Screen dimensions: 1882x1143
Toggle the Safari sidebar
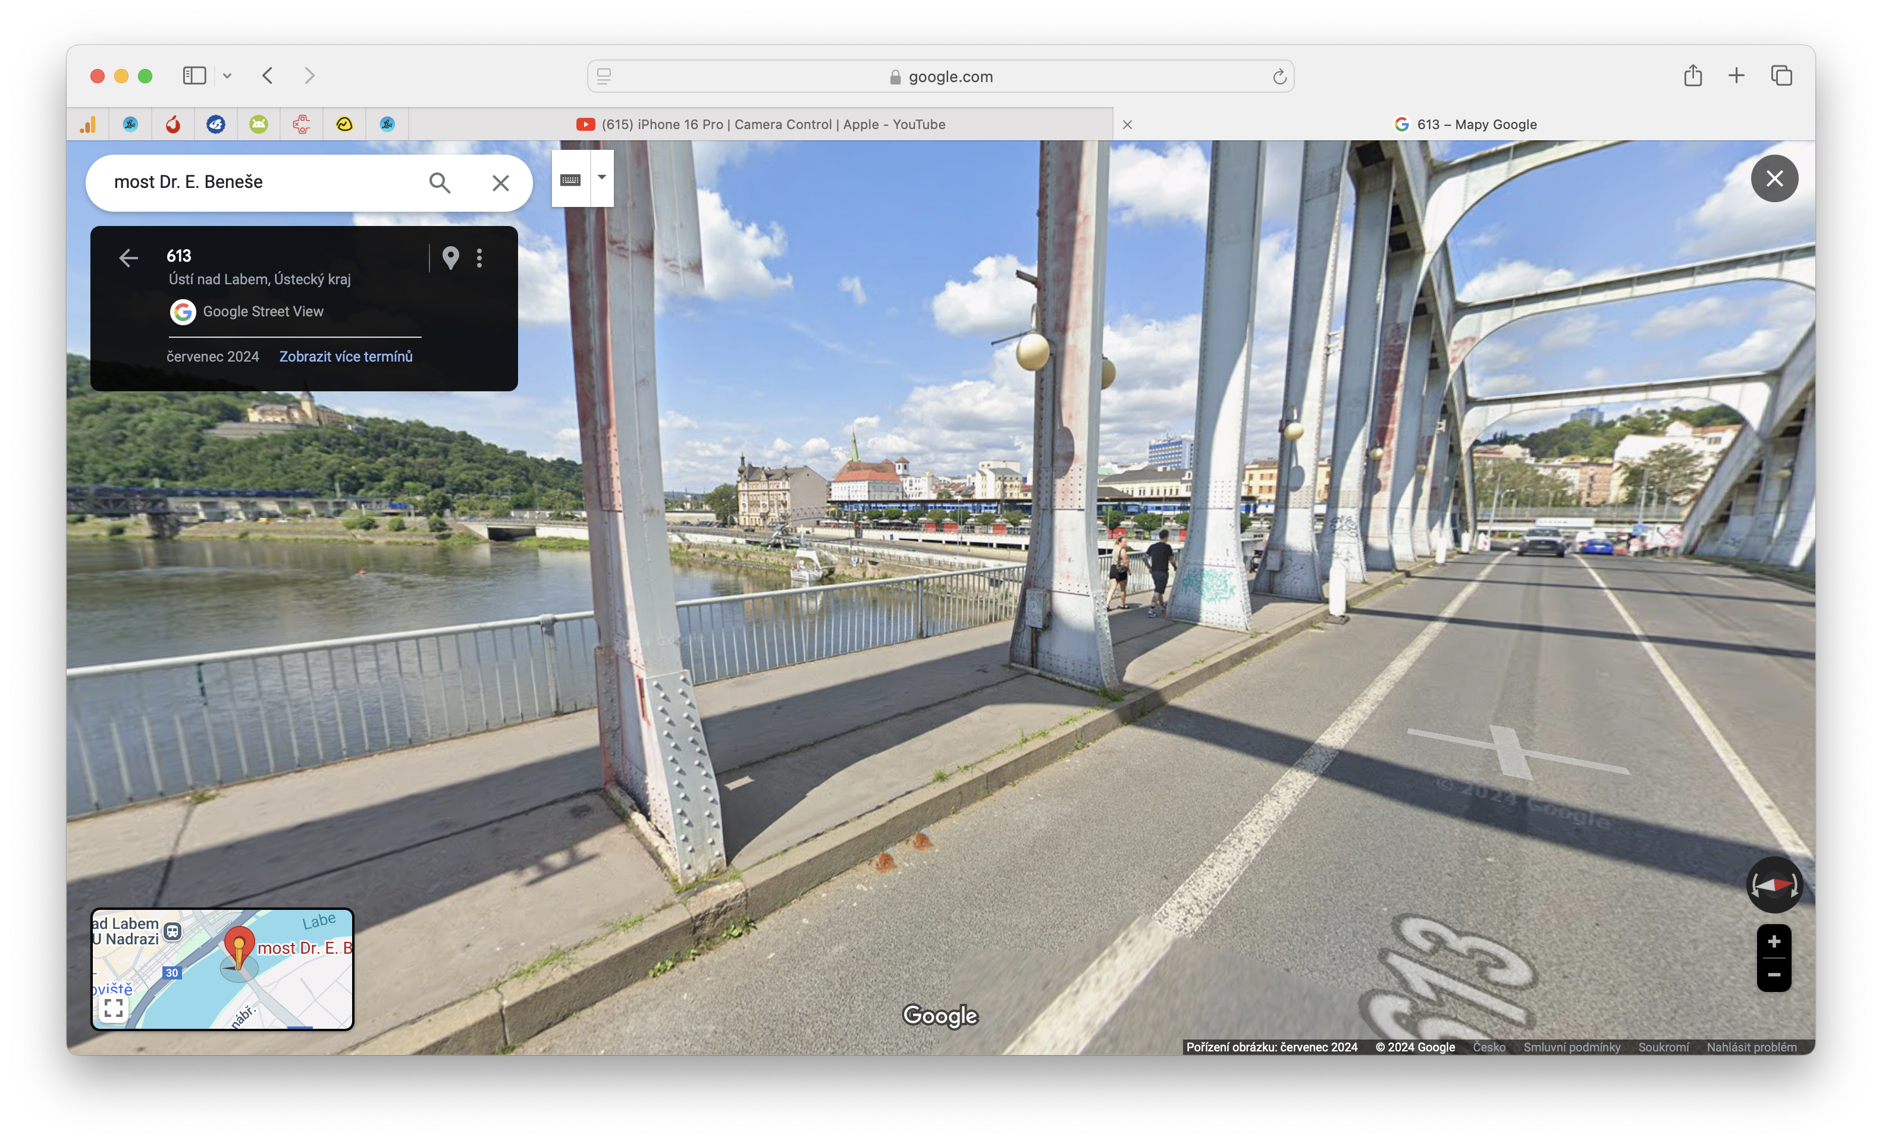click(x=194, y=76)
